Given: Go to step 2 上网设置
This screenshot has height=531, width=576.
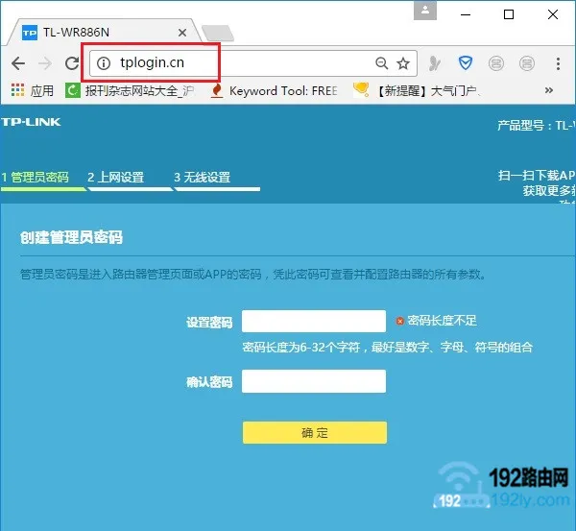Looking at the screenshot, I should point(115,178).
